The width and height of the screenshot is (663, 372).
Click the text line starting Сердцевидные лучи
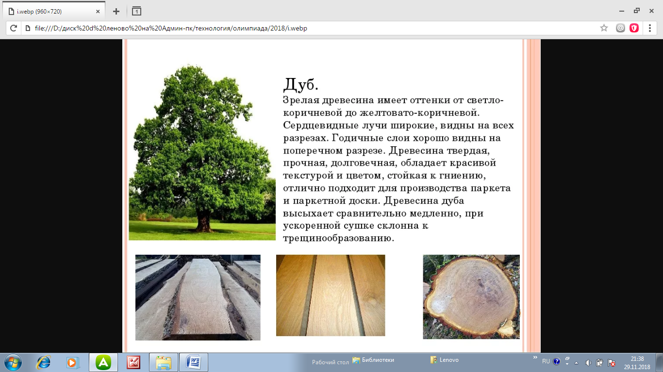click(x=398, y=125)
